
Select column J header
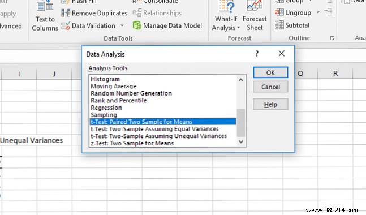pyautogui.click(x=54, y=74)
